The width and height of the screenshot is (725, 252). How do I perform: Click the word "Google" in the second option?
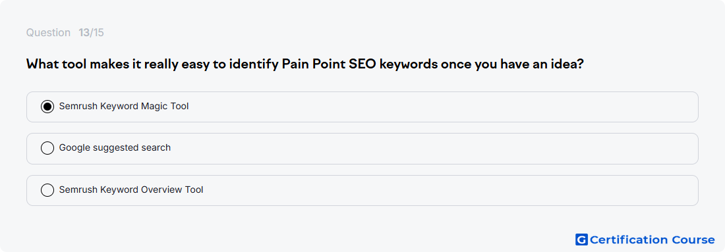75,147
